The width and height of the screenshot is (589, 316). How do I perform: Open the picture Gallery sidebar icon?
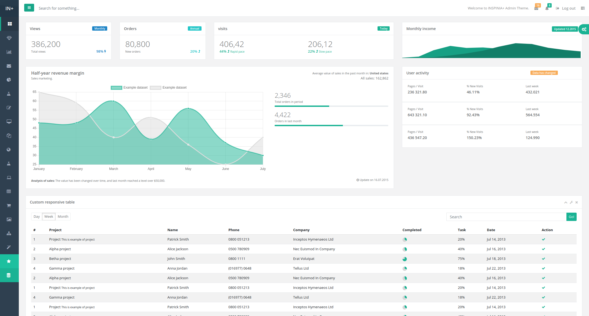pos(9,219)
